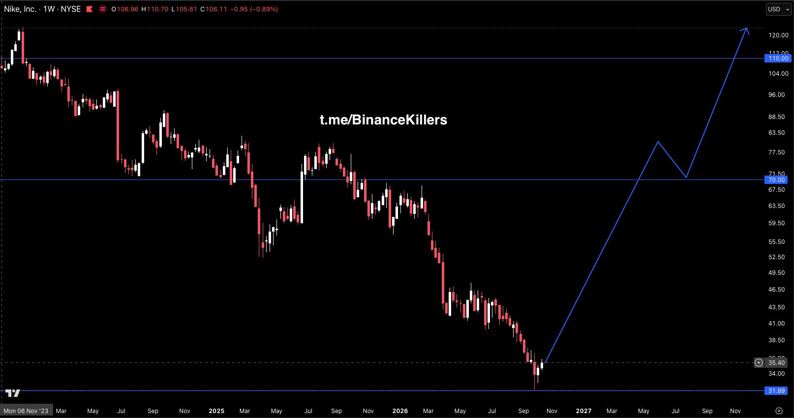Click the change value −0.95 (−0.89%)
The width and height of the screenshot is (794, 418).
254,9
